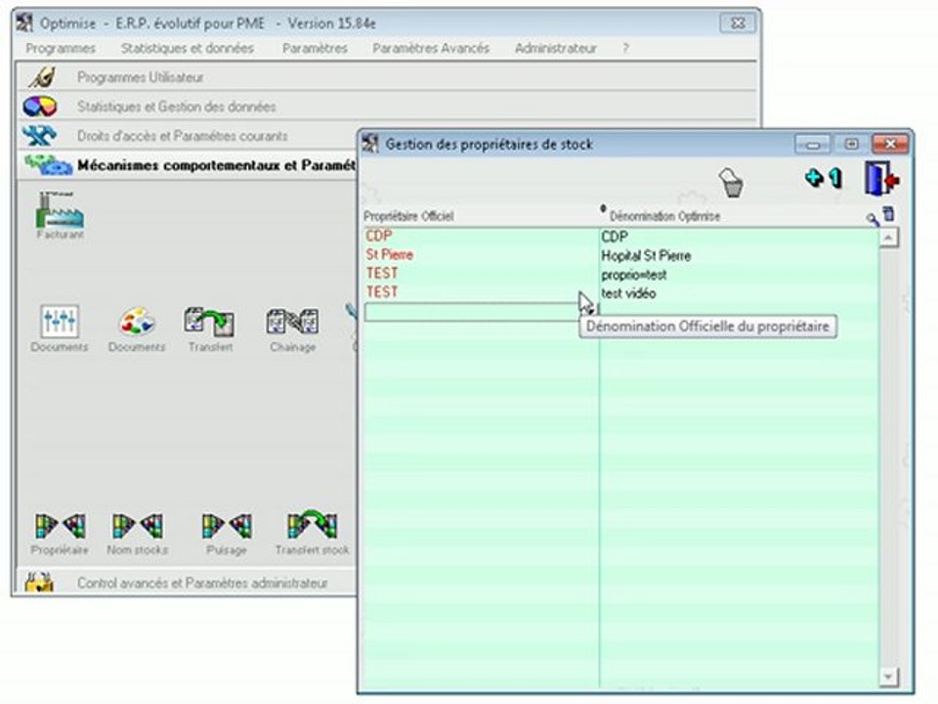Image resolution: width=938 pixels, height=704 pixels.
Task: Select the proprio=test denomination cell
Action: tap(740, 275)
